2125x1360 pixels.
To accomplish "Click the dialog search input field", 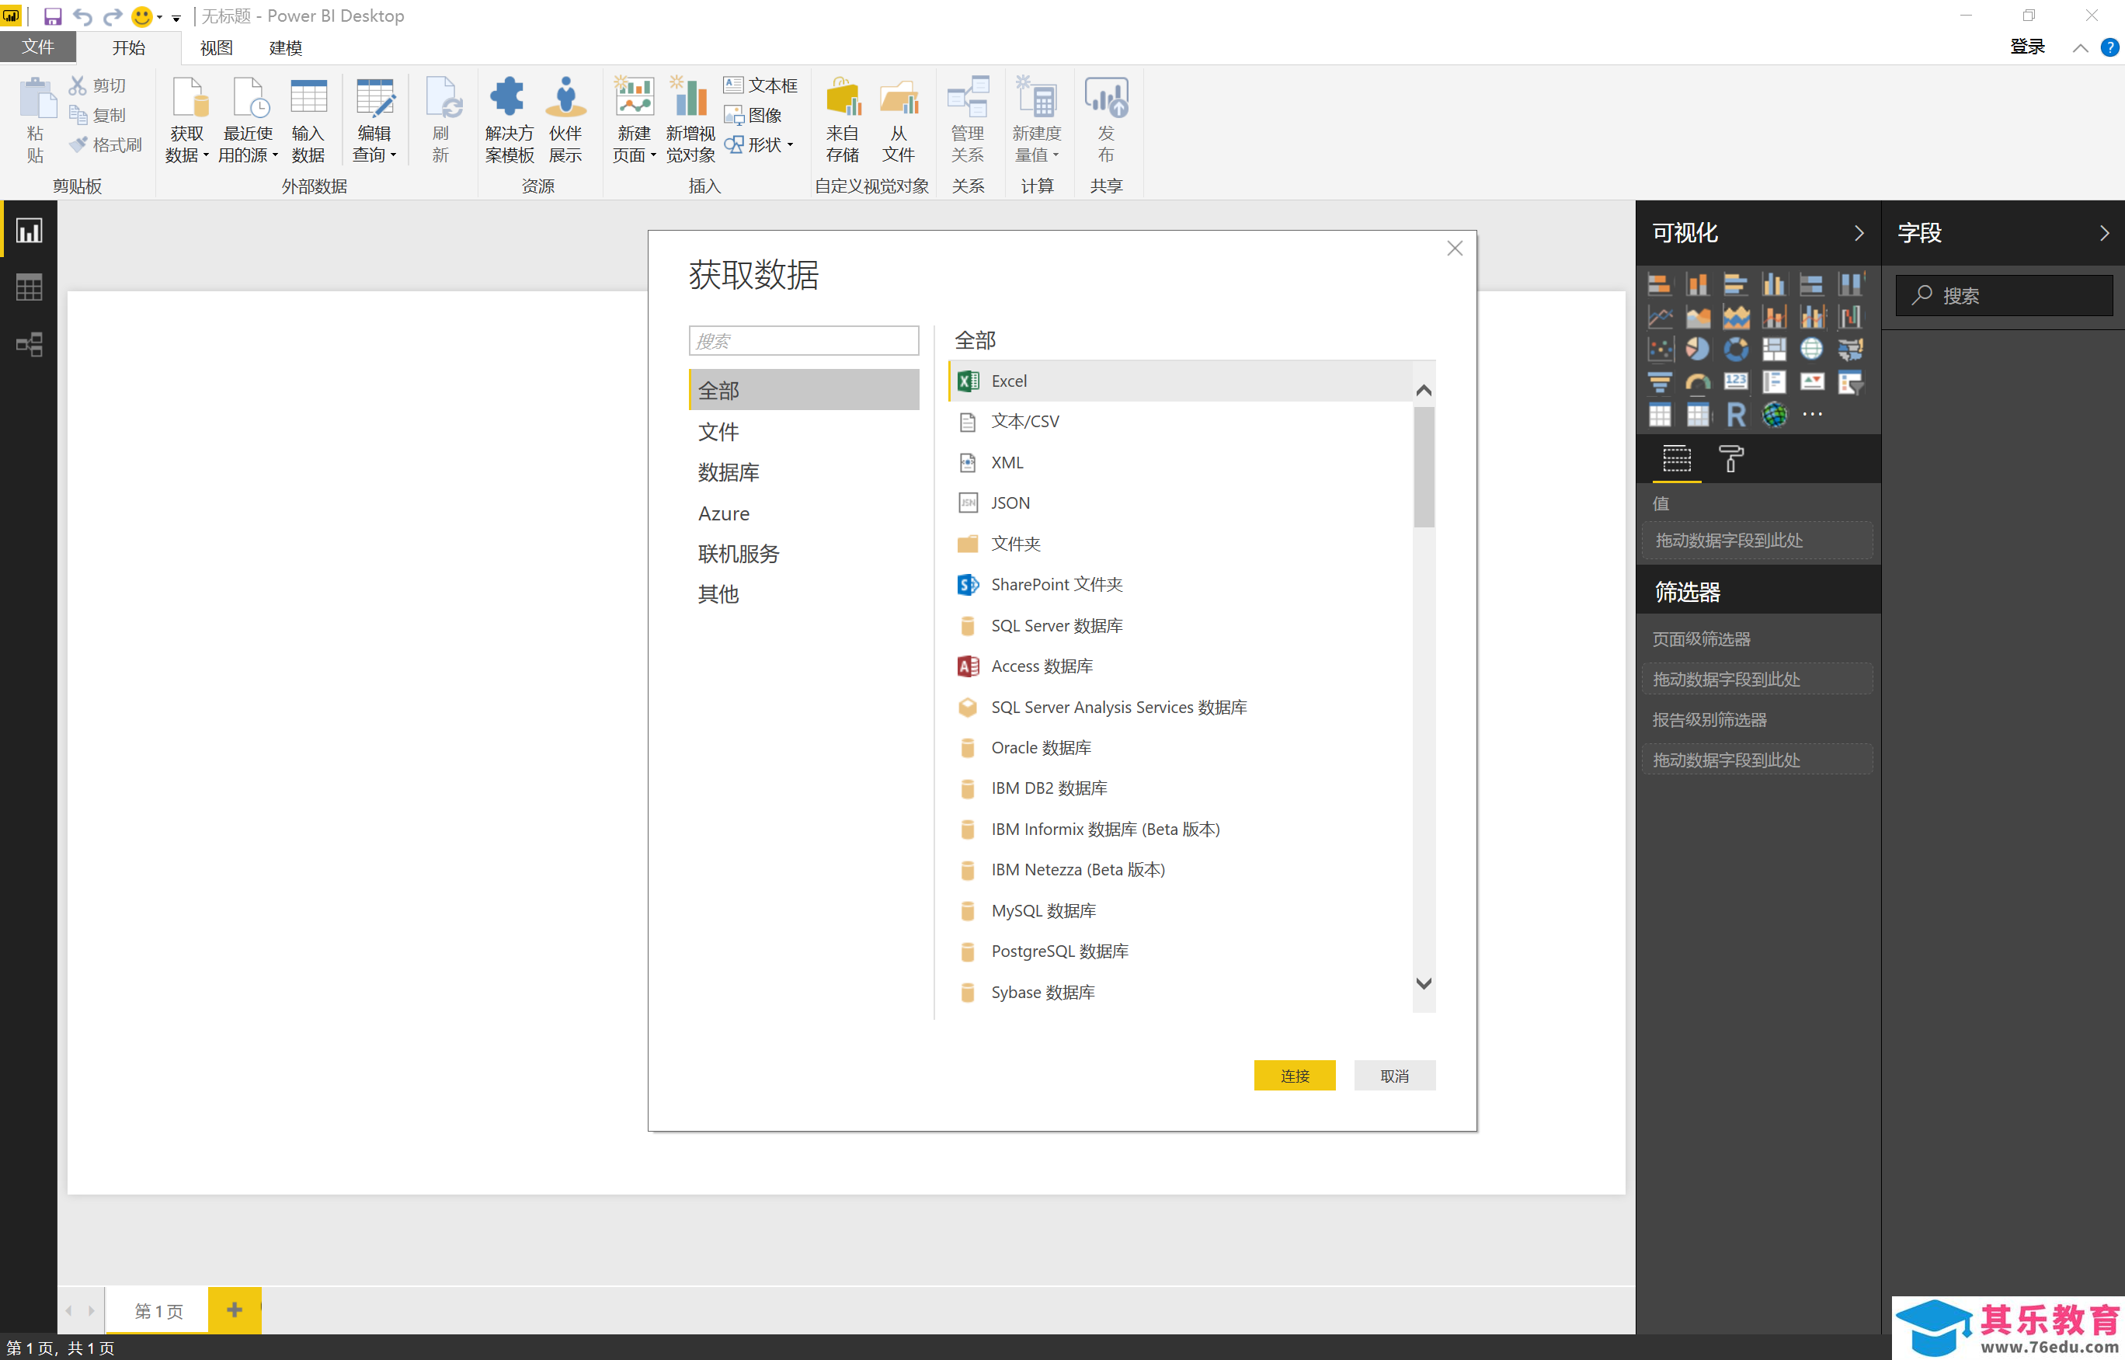I will pyautogui.click(x=803, y=341).
